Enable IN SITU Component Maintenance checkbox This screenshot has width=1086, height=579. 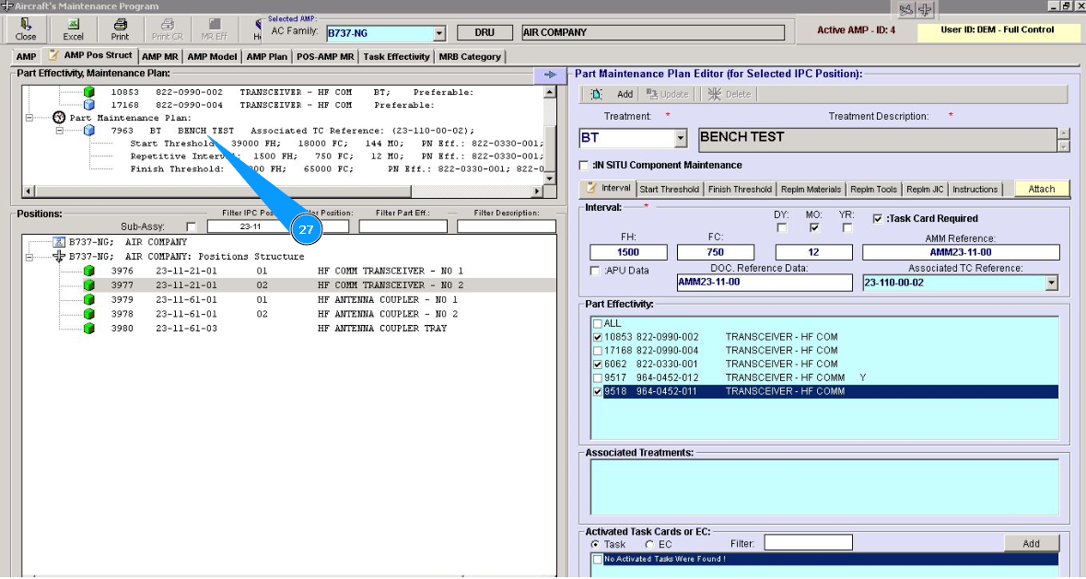pos(584,166)
